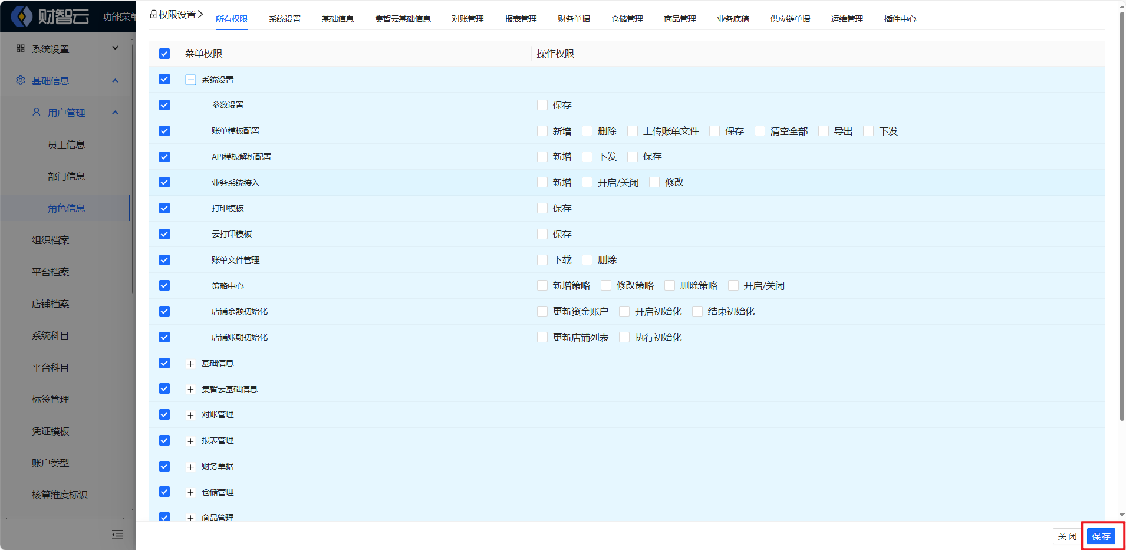
Task: Click the 财智云 logo icon
Action: point(22,17)
